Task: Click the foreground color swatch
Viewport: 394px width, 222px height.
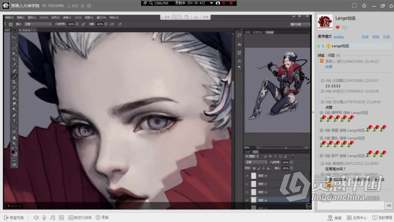Action: pyautogui.click(x=13, y=152)
